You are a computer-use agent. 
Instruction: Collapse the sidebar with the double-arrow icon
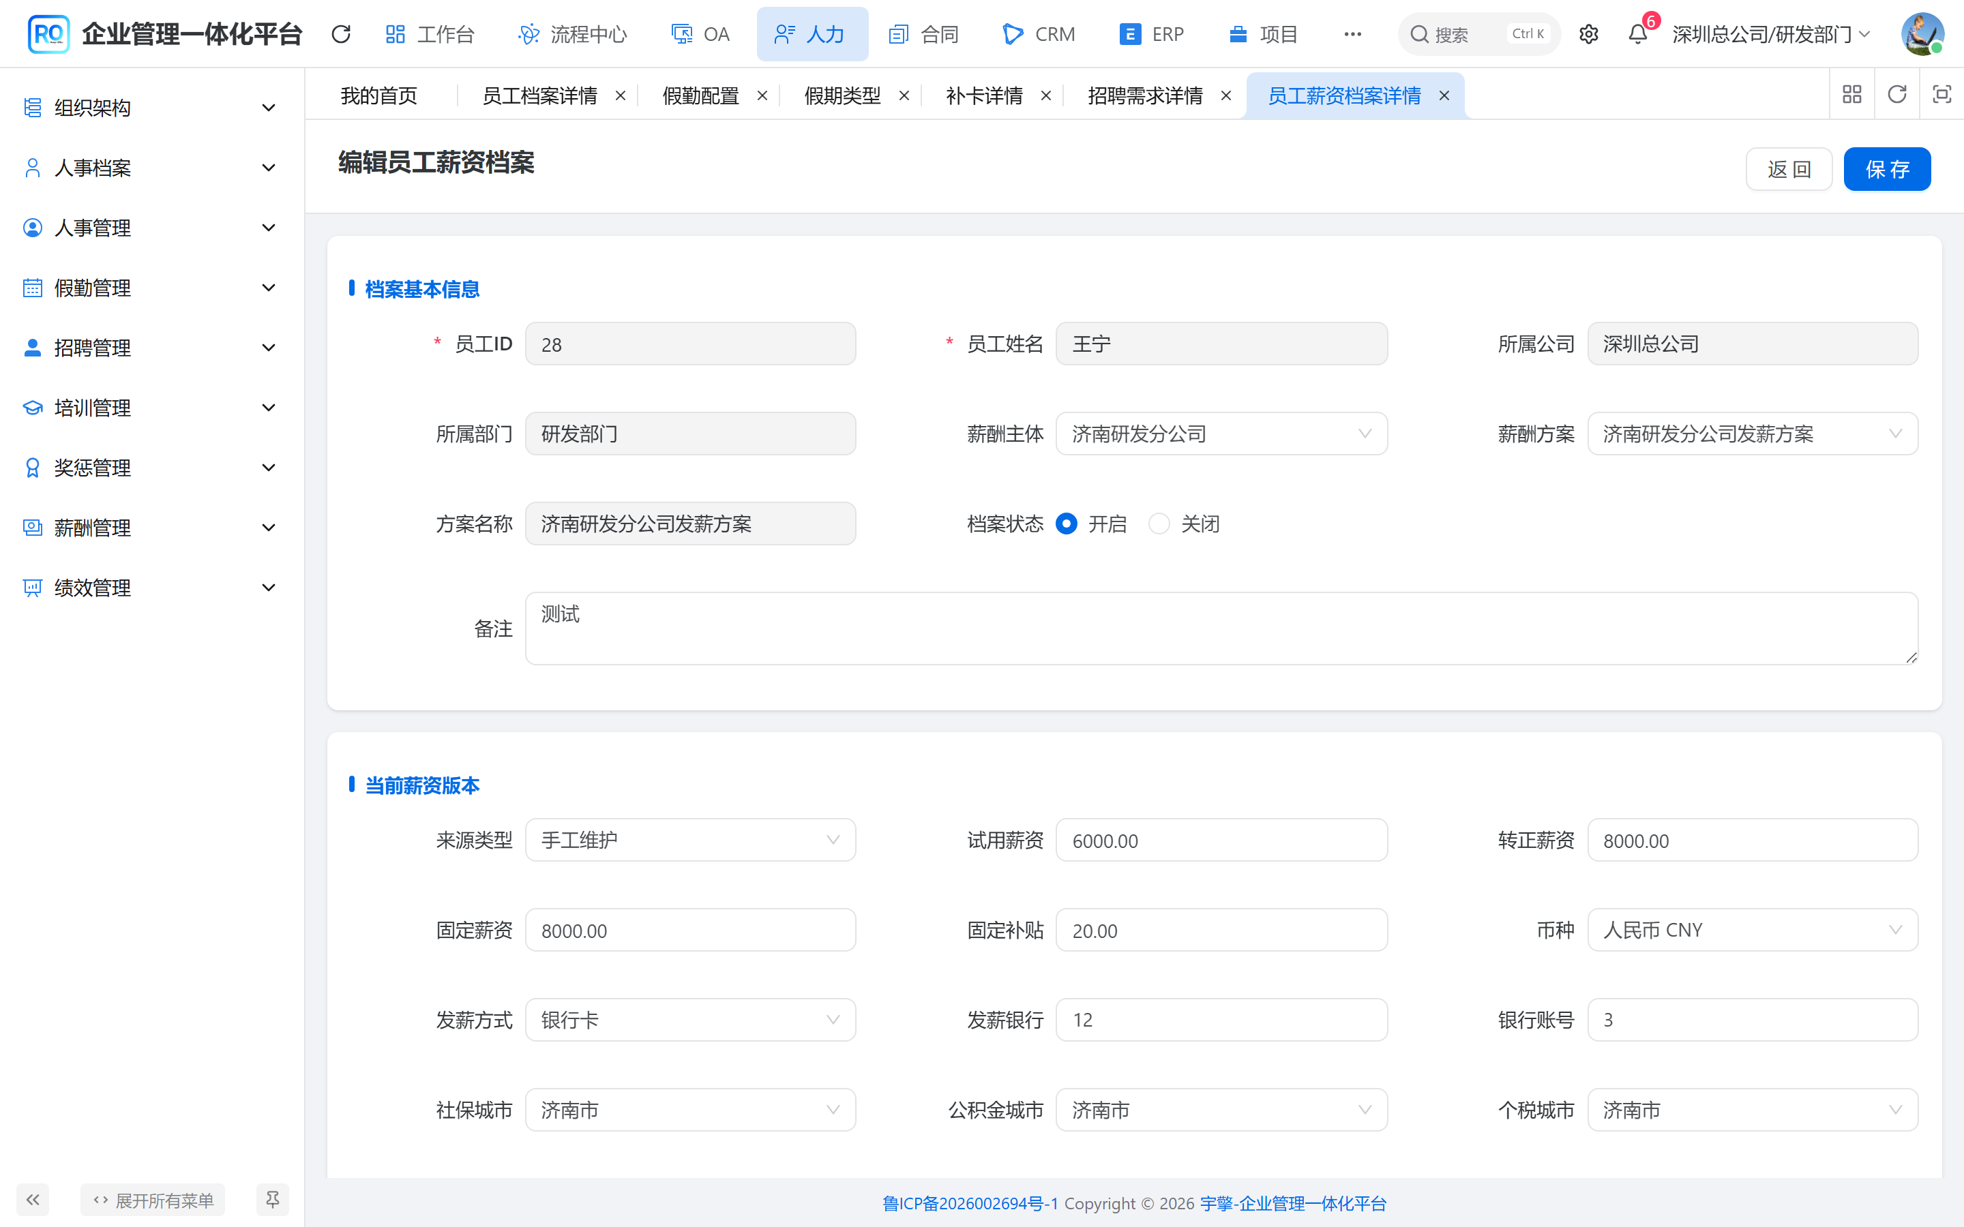33,1200
